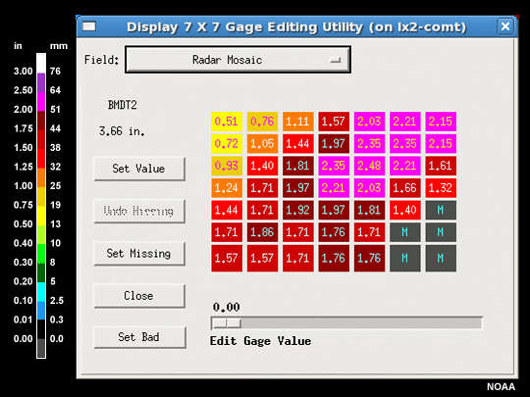Select the orange 1.11 grid cell

pyautogui.click(x=297, y=122)
